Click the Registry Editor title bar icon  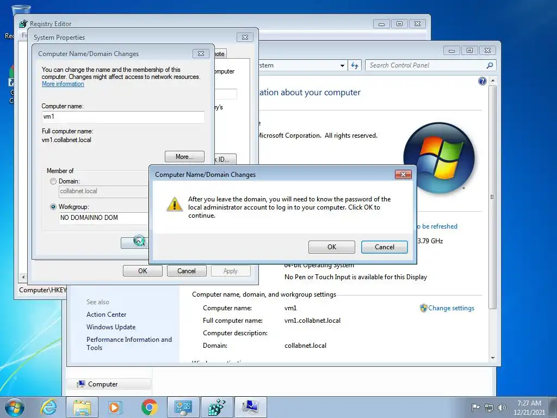(x=23, y=24)
